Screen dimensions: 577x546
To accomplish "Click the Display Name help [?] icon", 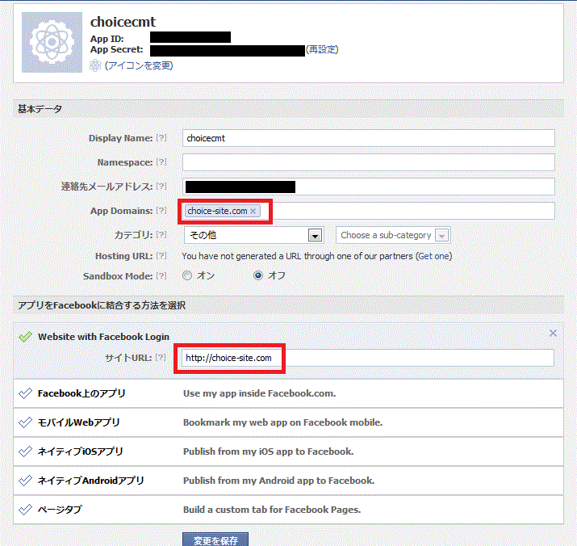I will (x=161, y=138).
